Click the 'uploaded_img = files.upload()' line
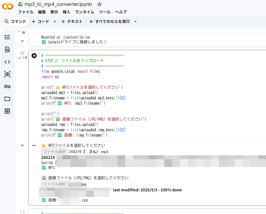Viewport: 266px width, 214px height. (70, 124)
